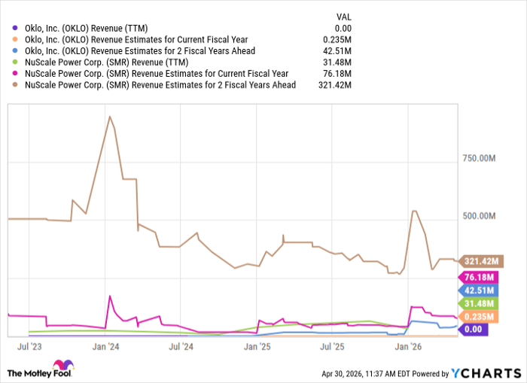The height and width of the screenshot is (383, 527).
Task: Click the Jul '25 x-axis label
Action: (x=332, y=347)
